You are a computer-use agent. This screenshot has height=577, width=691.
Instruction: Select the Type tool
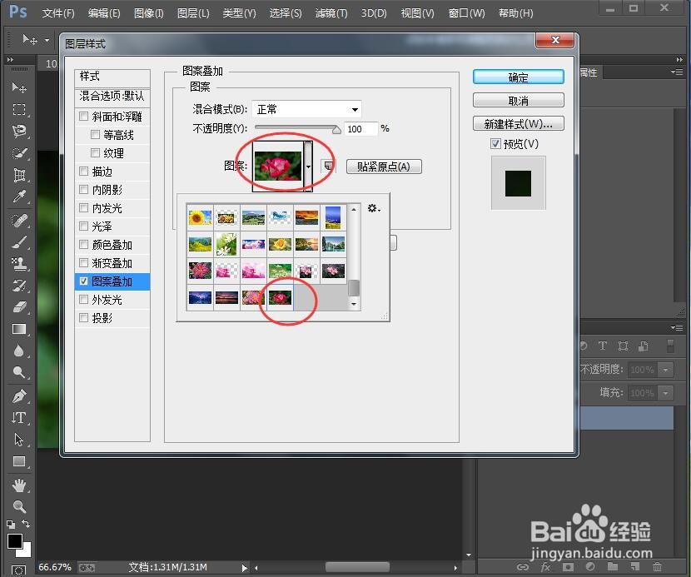point(19,417)
